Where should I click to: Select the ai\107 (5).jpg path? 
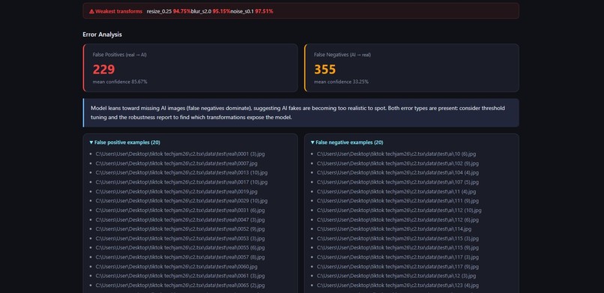(x=398, y=182)
